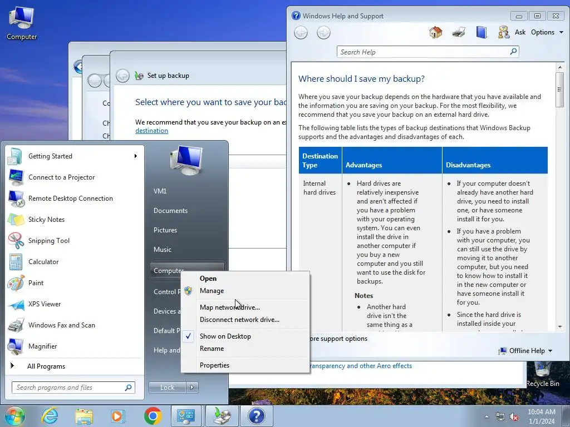Show hidden system tray icons
The height and width of the screenshot is (427, 570).
pos(487,416)
